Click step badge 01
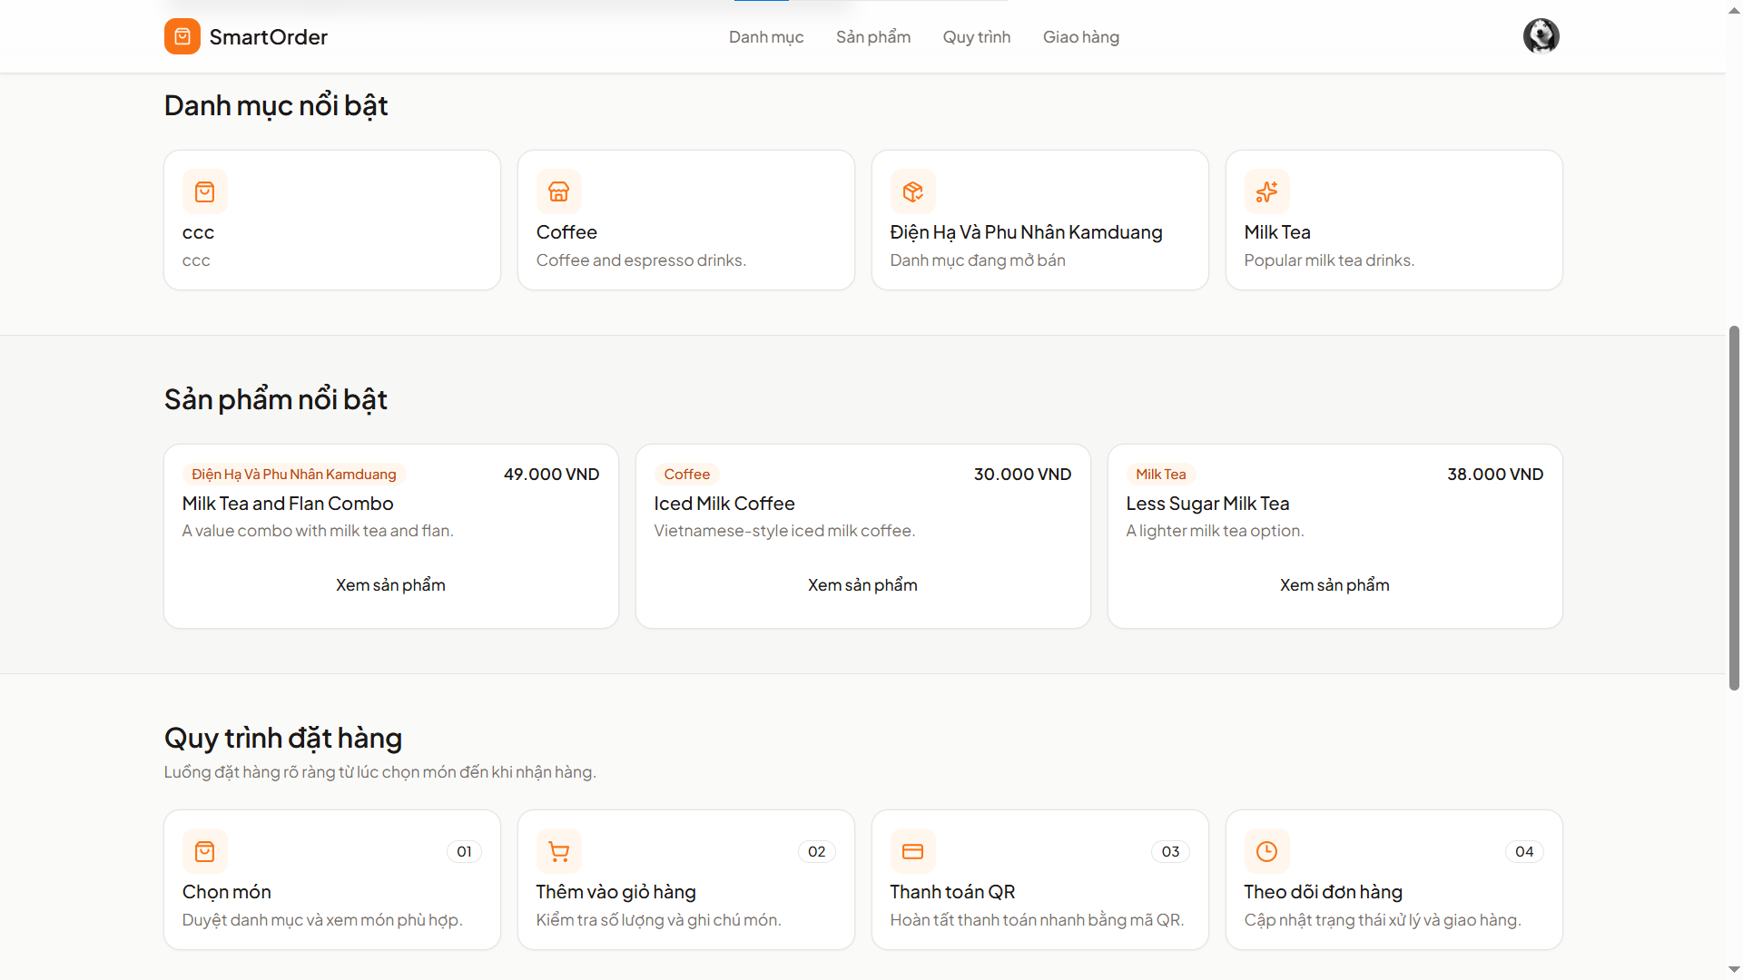Screen dimensions: 1743x980 click(x=464, y=851)
